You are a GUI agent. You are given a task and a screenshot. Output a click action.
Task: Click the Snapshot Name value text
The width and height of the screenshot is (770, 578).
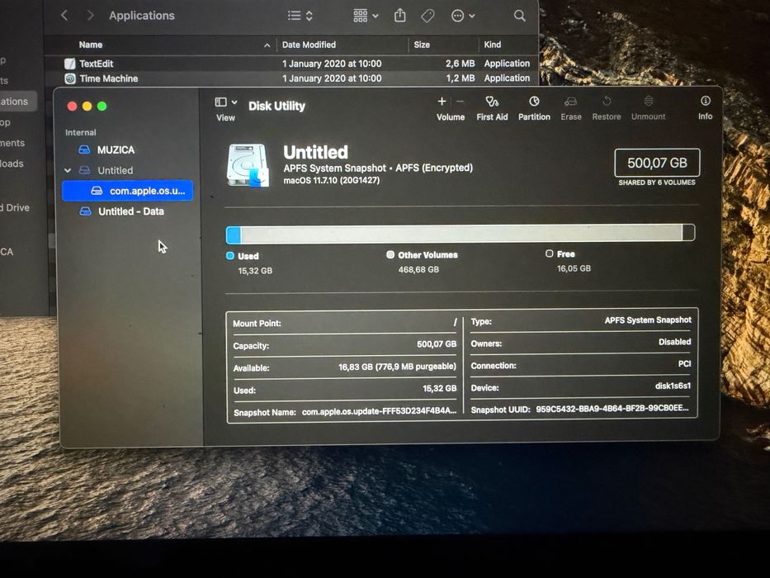tap(379, 411)
